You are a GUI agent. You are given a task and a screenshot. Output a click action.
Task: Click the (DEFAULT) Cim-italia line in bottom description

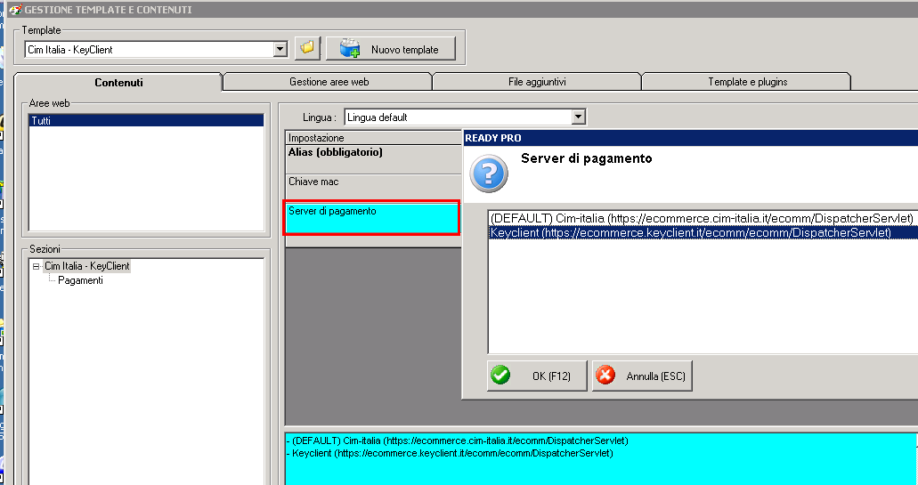(459, 440)
